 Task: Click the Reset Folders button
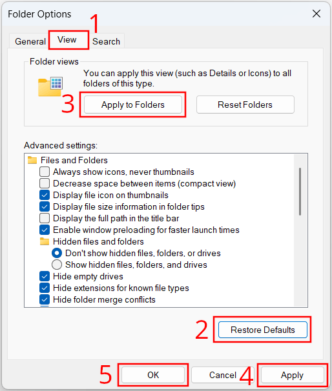(245, 105)
